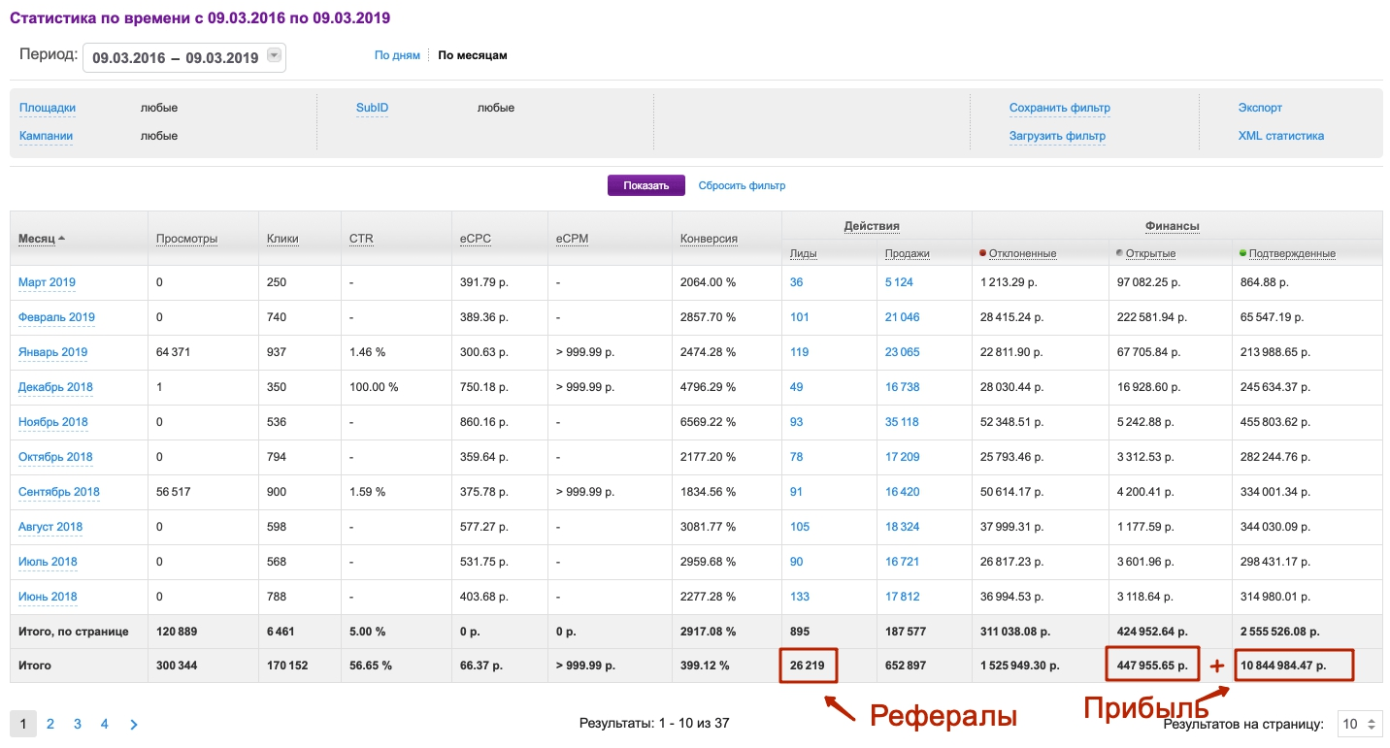1390x748 pixels.
Task: Open the Сентябрь 2018 month link
Action: (x=59, y=492)
